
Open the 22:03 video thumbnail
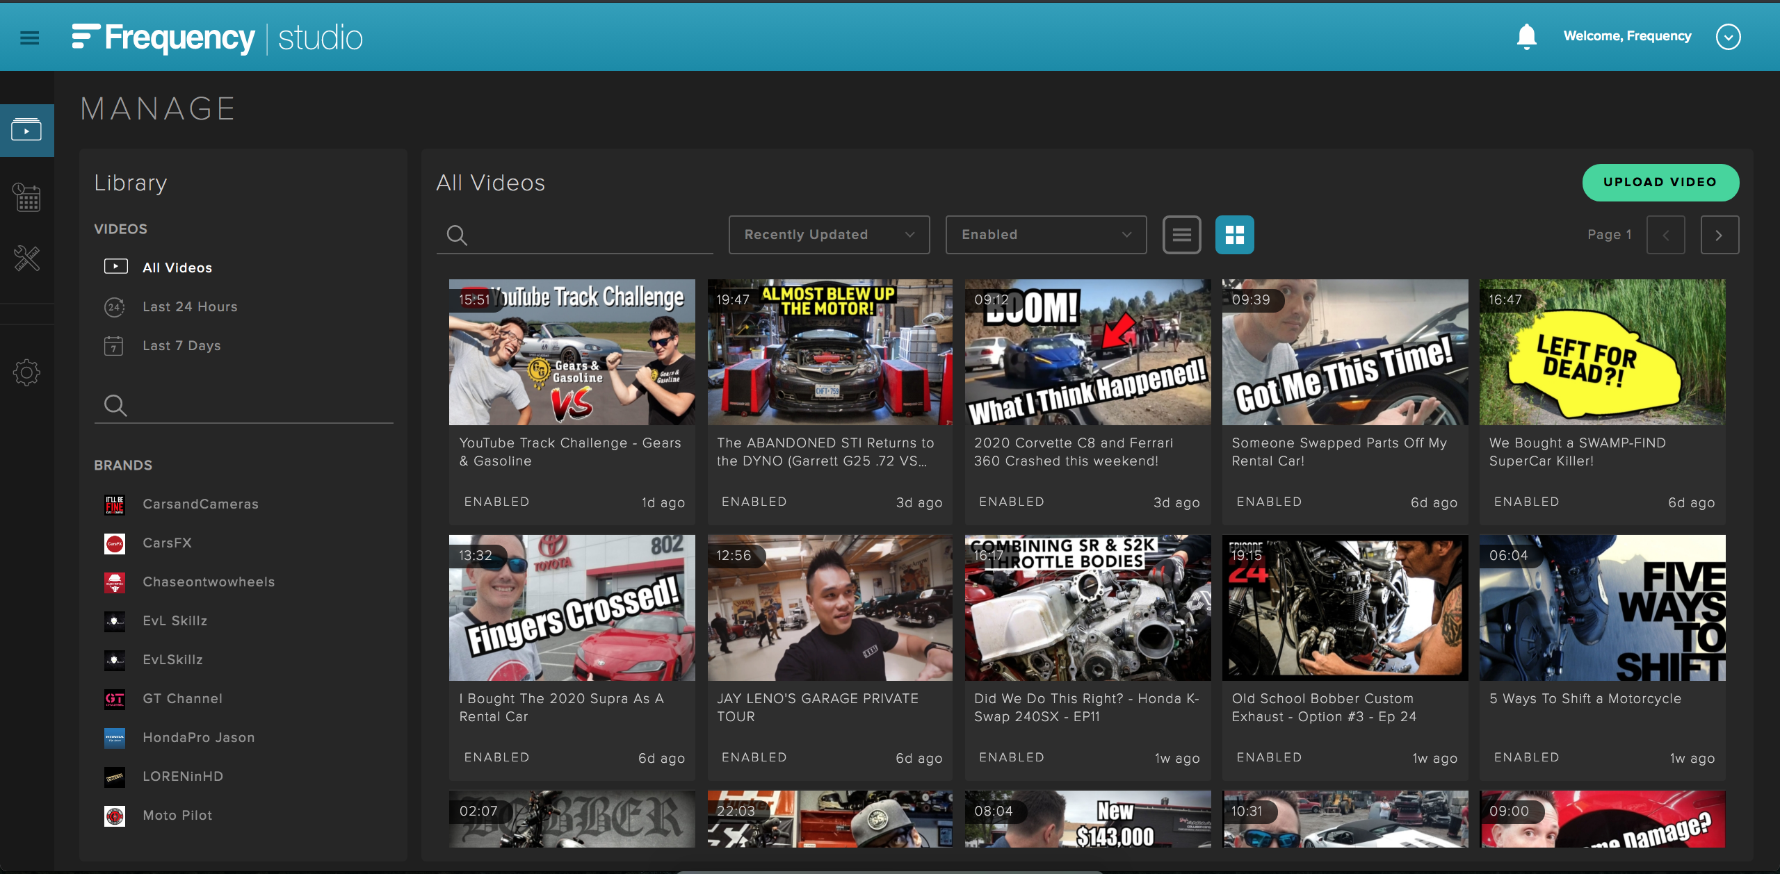[830, 818]
